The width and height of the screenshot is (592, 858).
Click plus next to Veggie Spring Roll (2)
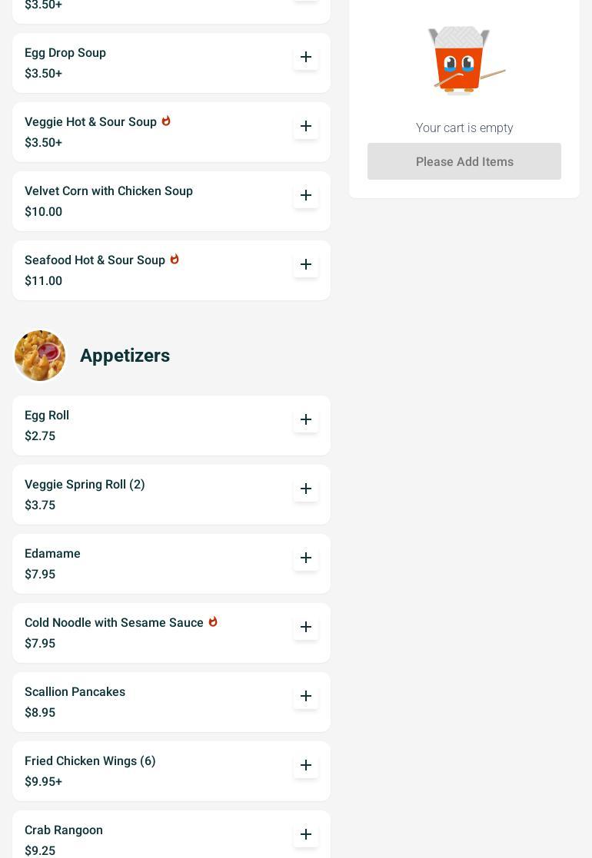point(306,489)
